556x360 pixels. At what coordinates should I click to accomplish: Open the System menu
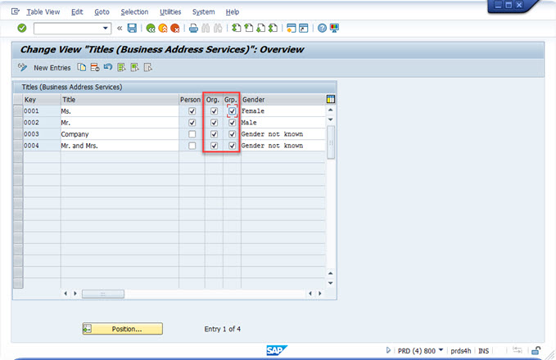coord(204,11)
